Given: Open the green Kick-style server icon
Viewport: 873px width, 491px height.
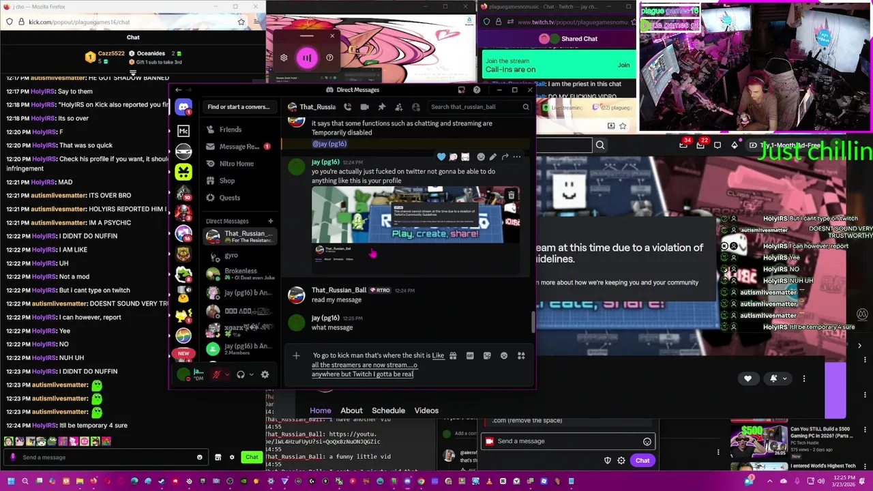Looking at the screenshot, I should point(183,171).
